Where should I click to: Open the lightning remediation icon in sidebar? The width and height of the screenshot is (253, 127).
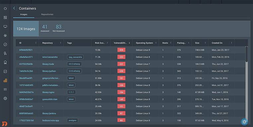(5, 54)
